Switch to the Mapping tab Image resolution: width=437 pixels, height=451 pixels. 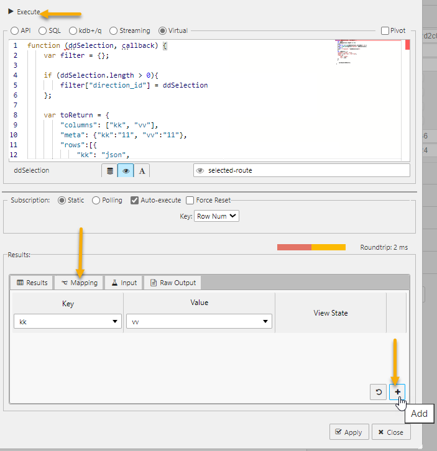point(79,283)
